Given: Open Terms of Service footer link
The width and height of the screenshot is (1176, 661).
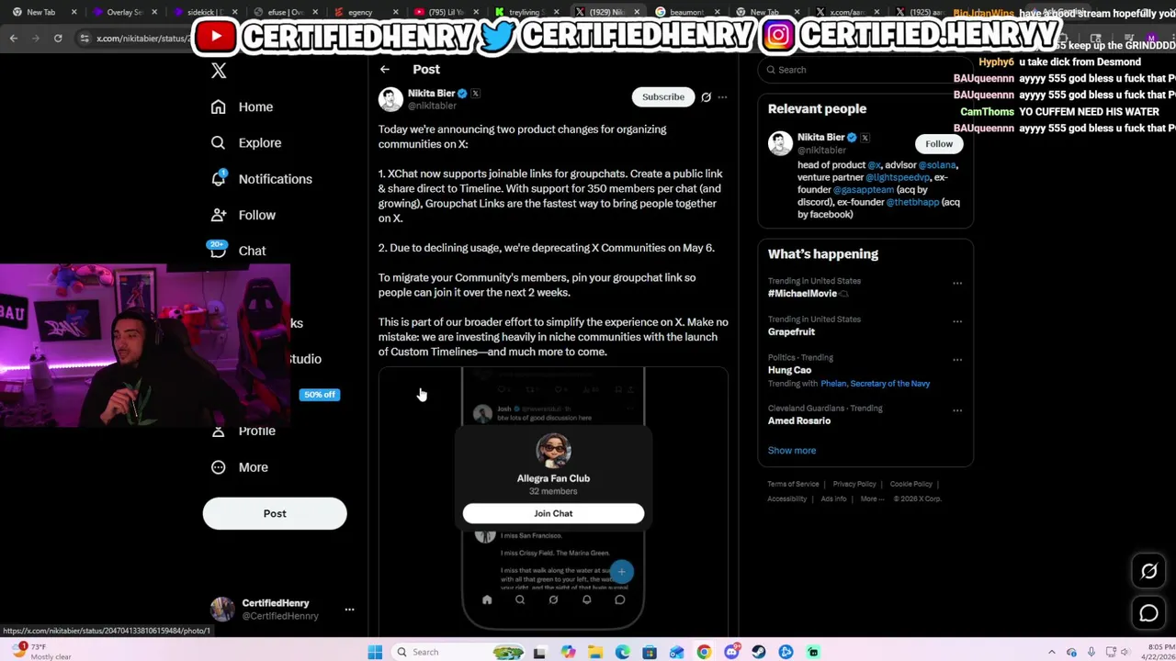Looking at the screenshot, I should (793, 484).
